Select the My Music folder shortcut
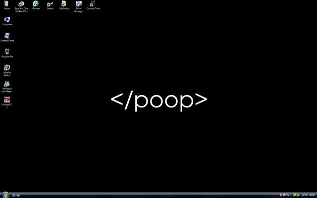Image resolution: width=317 pixels, height=198 pixels. point(64,5)
